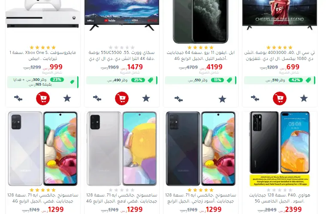The height and width of the screenshot is (214, 326).
Task: Star the TCL 40D3000 television
Action: click(x=304, y=98)
